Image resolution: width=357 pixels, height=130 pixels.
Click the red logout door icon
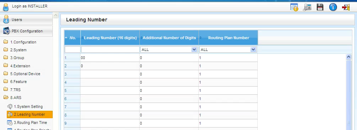point(346,7)
